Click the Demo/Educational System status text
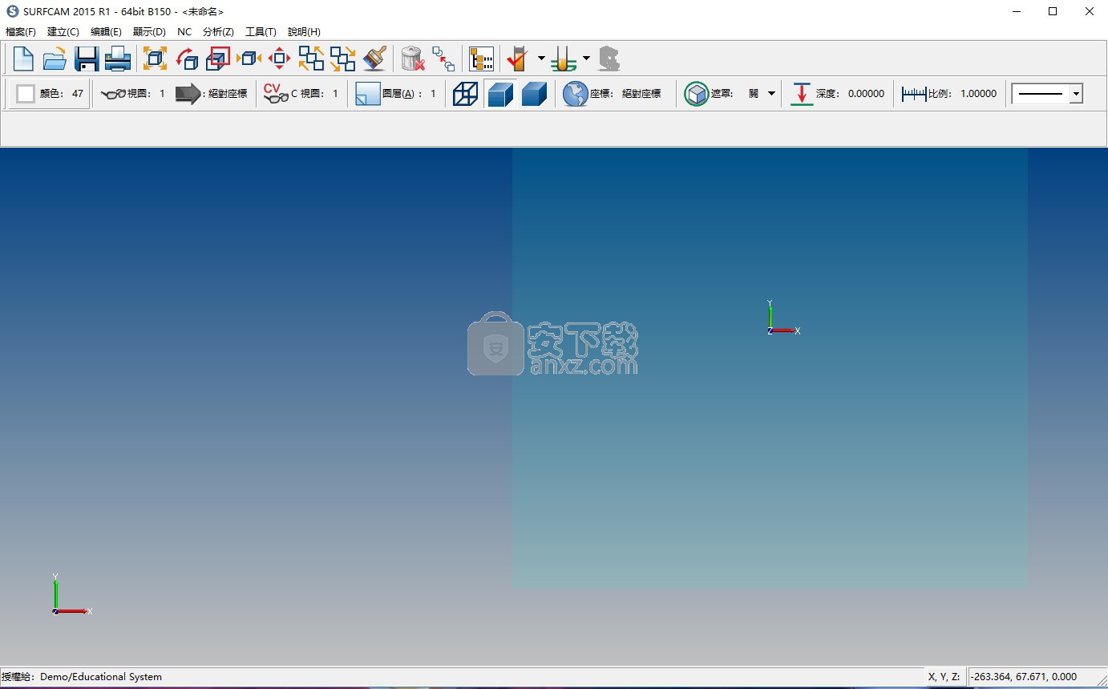1108x689 pixels. coord(101,677)
